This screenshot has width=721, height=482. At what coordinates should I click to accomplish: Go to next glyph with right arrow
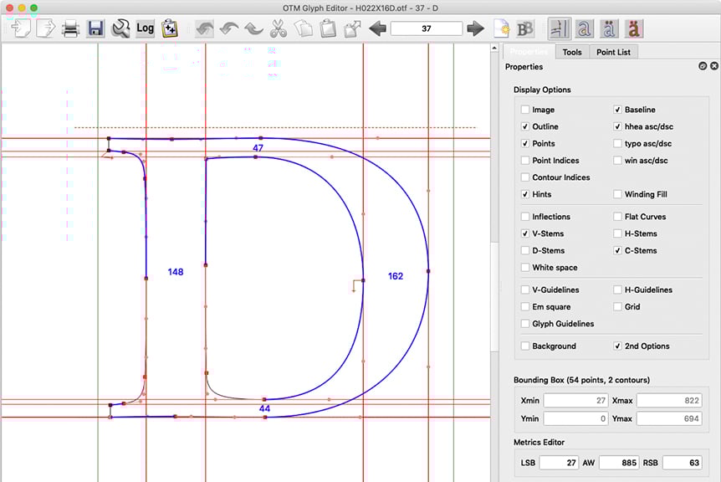pos(475,28)
